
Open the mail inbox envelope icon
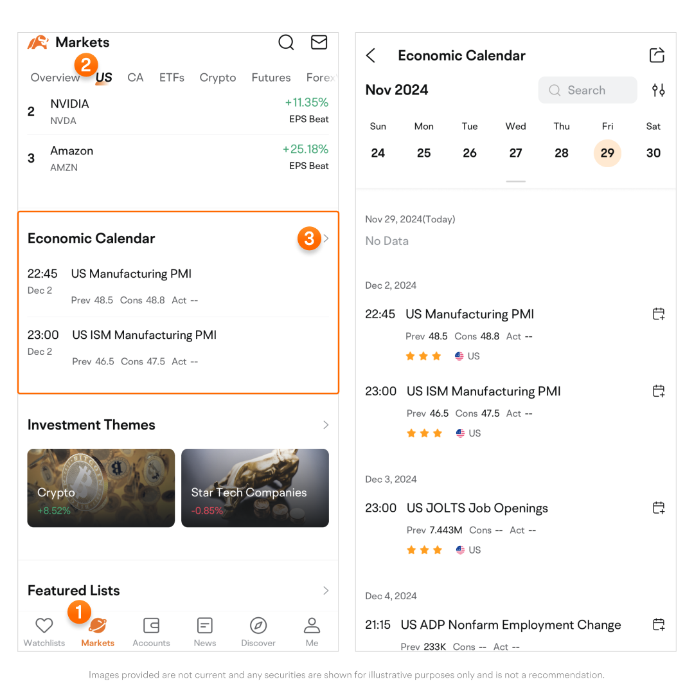319,42
